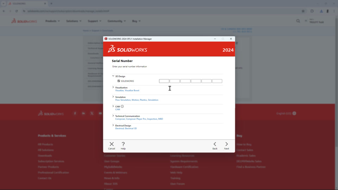Expand the Technical Communication section
The image size is (338, 190).
pyautogui.click(x=113, y=116)
